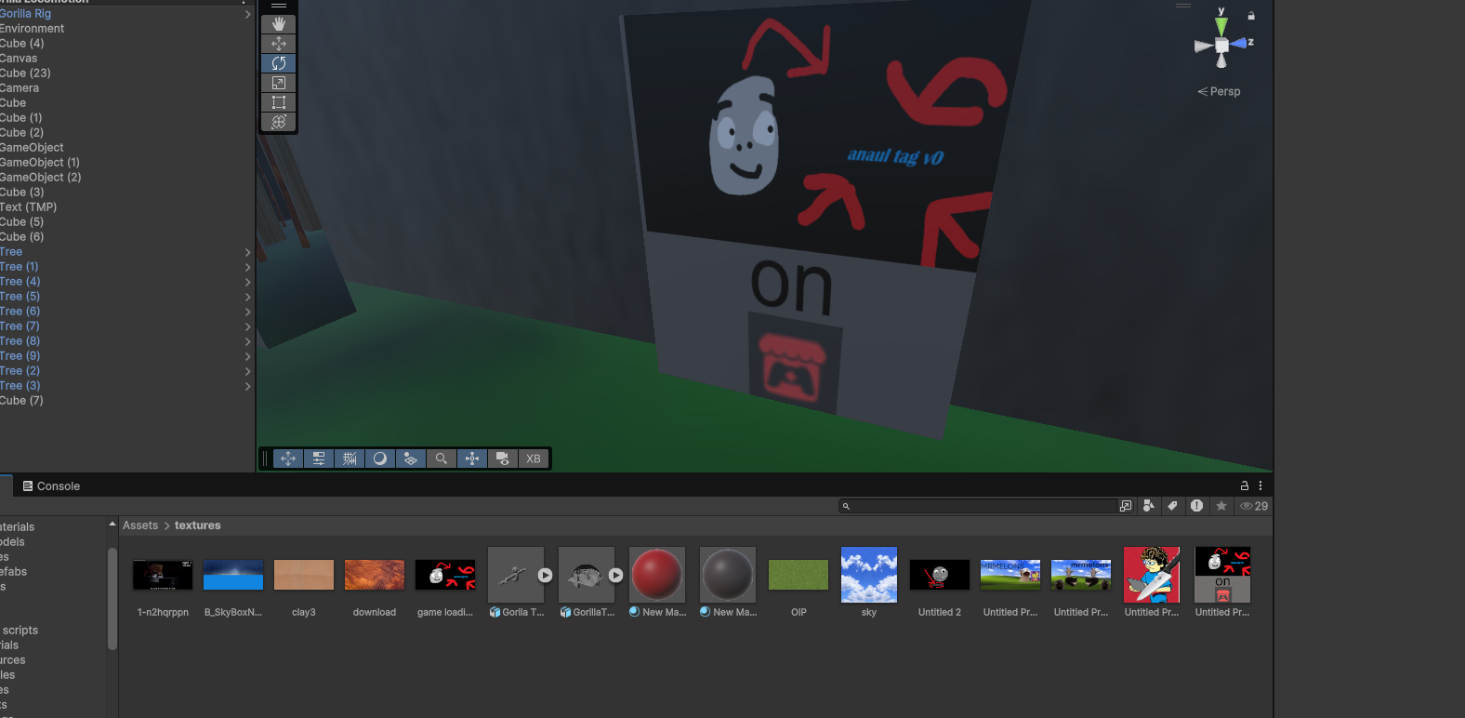Expand the Tree object in hierarchy
The width and height of the screenshot is (1465, 718).
[247, 252]
